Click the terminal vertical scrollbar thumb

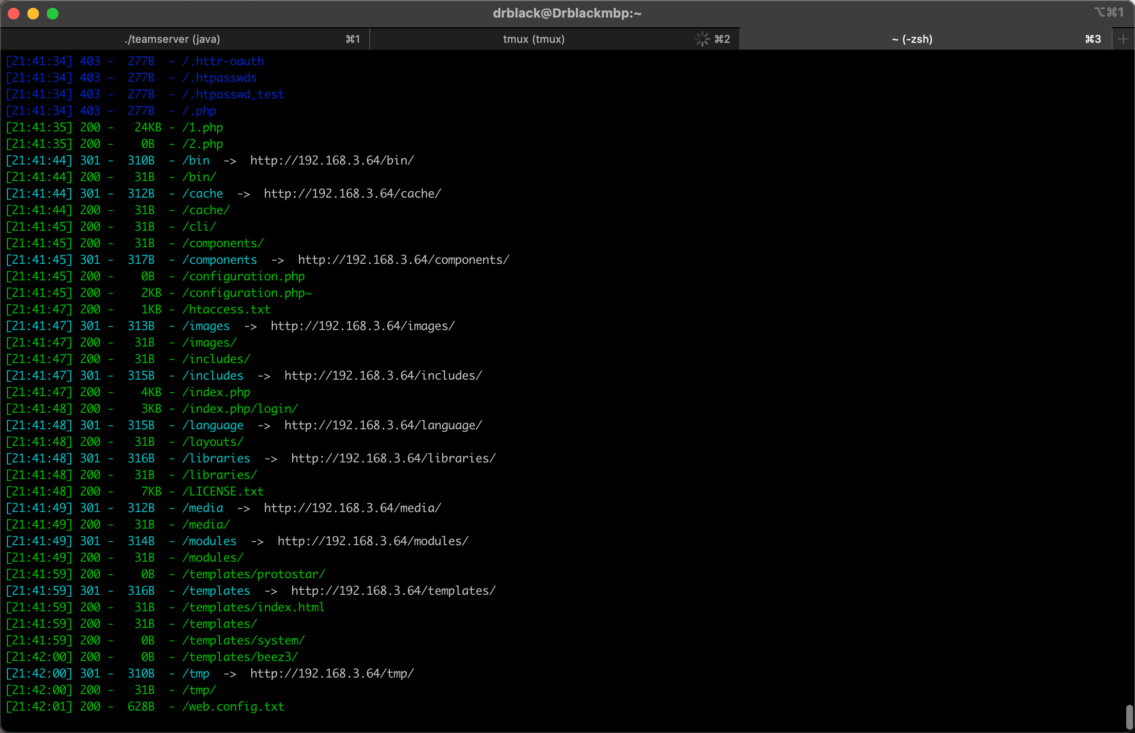pyautogui.click(x=1129, y=716)
